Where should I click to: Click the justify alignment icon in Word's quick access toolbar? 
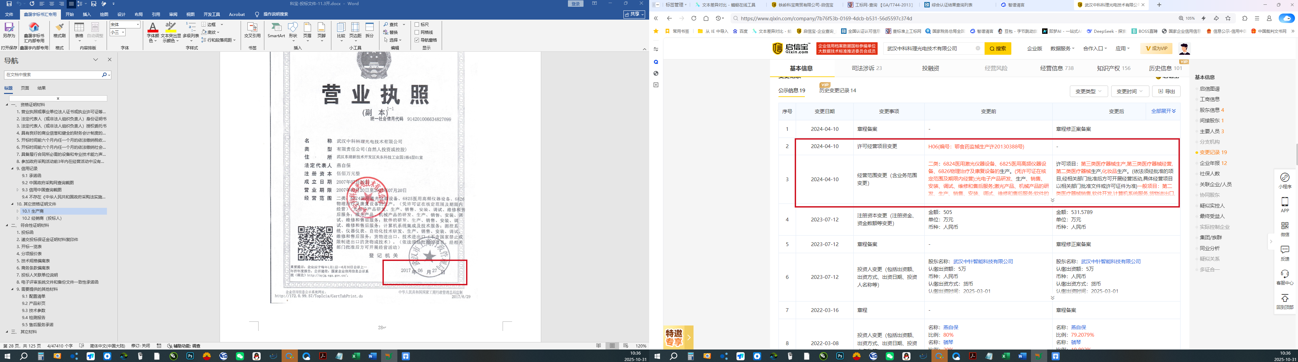[71, 3]
